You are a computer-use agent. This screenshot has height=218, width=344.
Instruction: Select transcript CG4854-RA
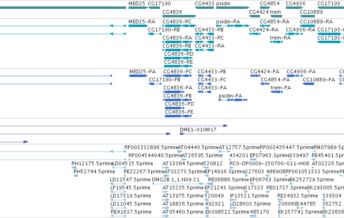click(x=274, y=22)
